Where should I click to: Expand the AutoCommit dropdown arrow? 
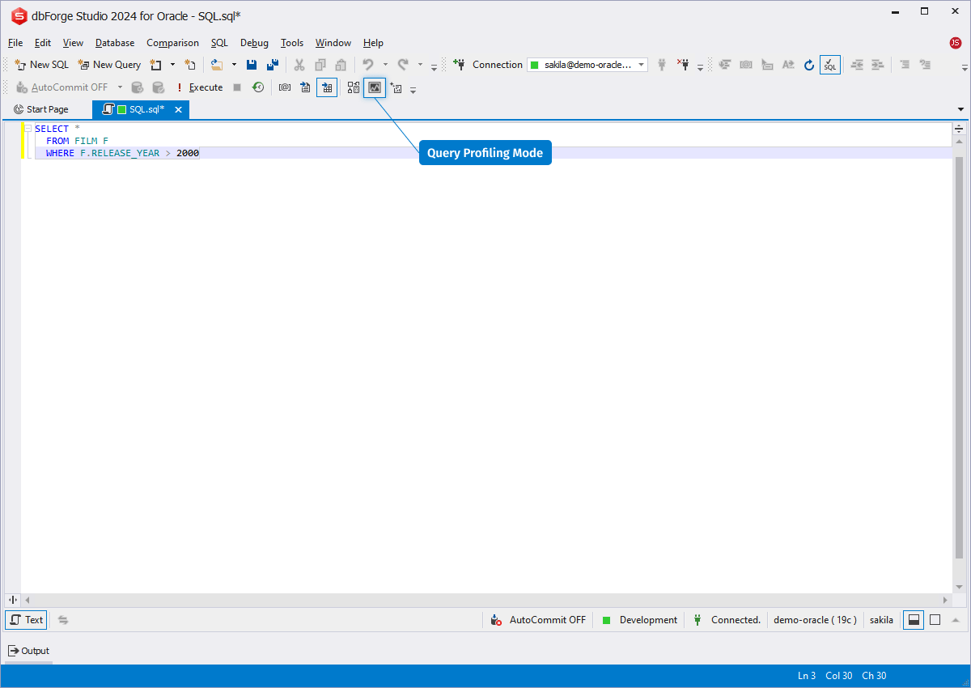[x=120, y=87]
